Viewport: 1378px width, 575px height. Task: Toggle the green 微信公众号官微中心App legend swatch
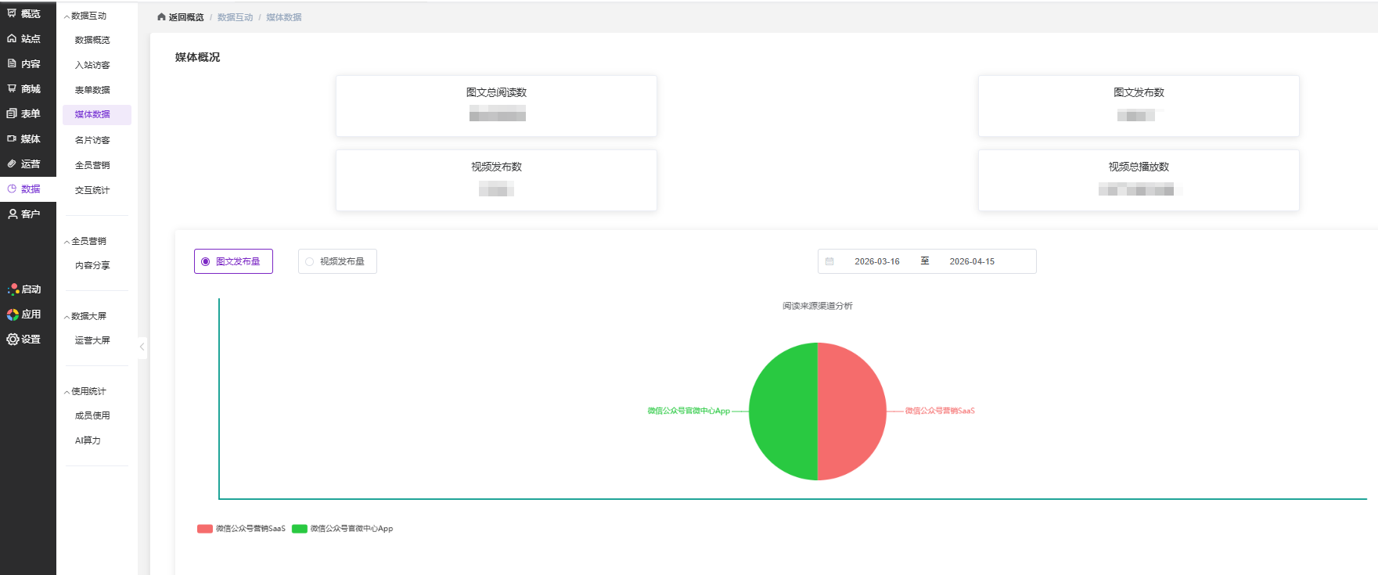(300, 529)
